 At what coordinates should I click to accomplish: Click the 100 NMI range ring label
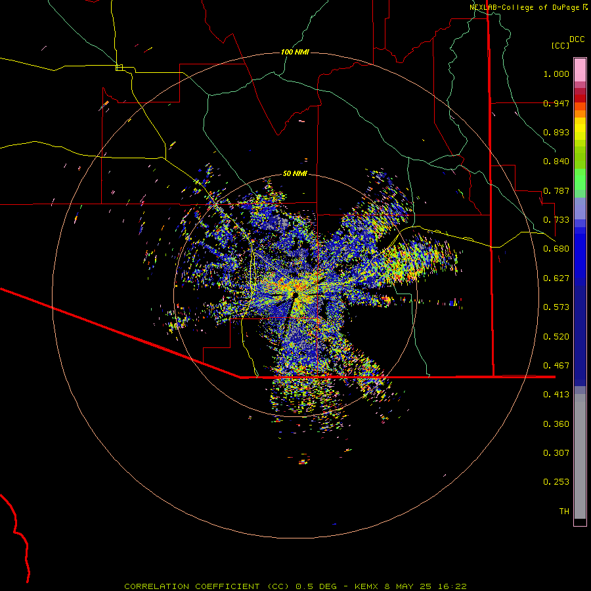tap(295, 52)
